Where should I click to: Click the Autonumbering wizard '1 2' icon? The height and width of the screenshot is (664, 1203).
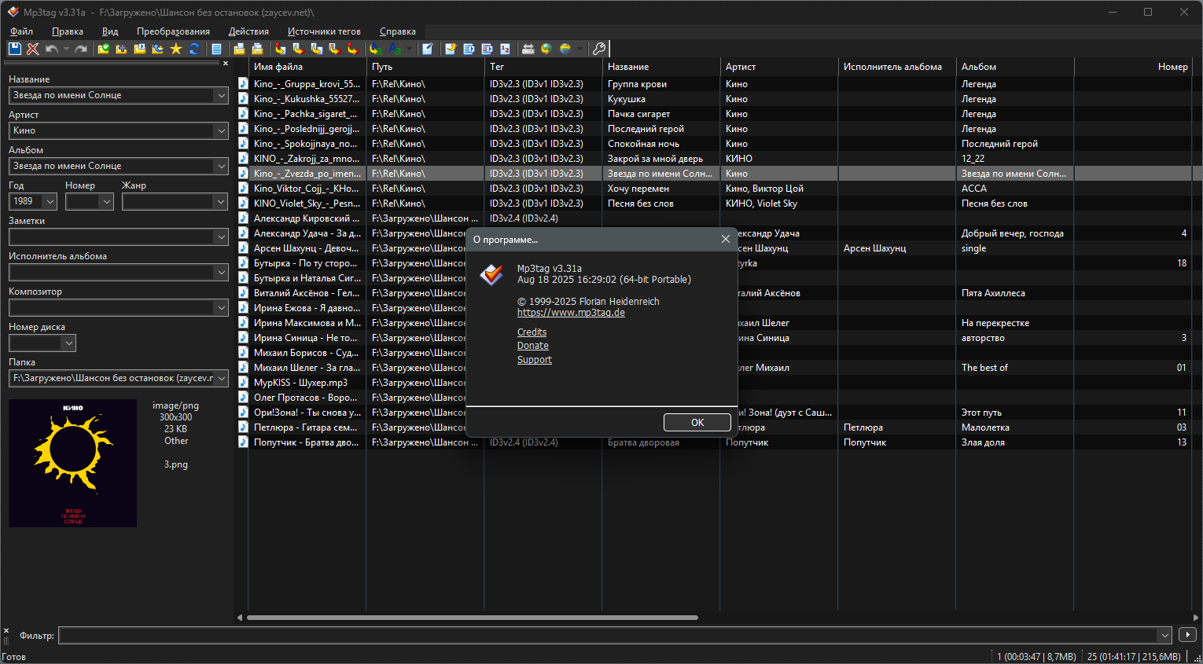[506, 49]
